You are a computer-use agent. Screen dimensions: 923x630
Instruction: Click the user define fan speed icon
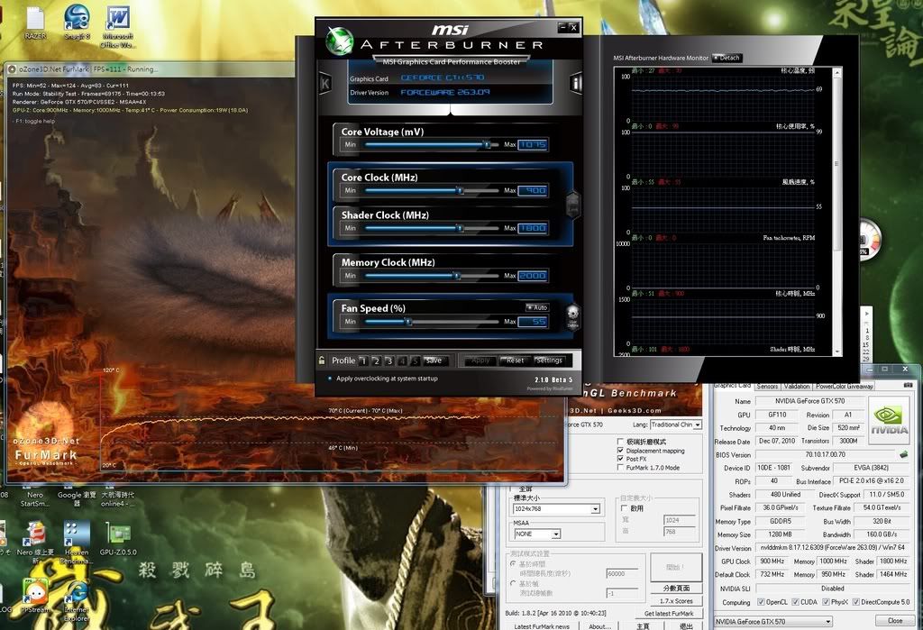[x=572, y=316]
